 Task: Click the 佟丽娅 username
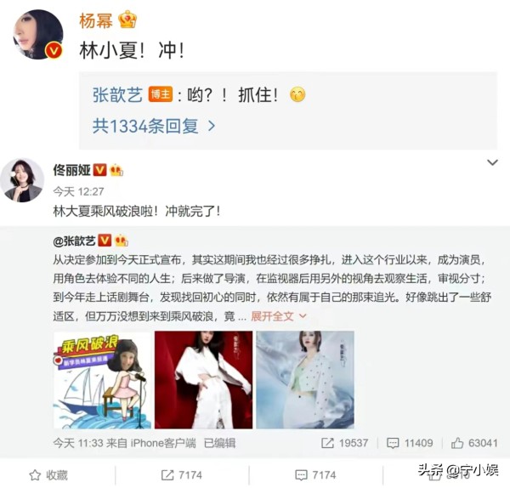72,170
